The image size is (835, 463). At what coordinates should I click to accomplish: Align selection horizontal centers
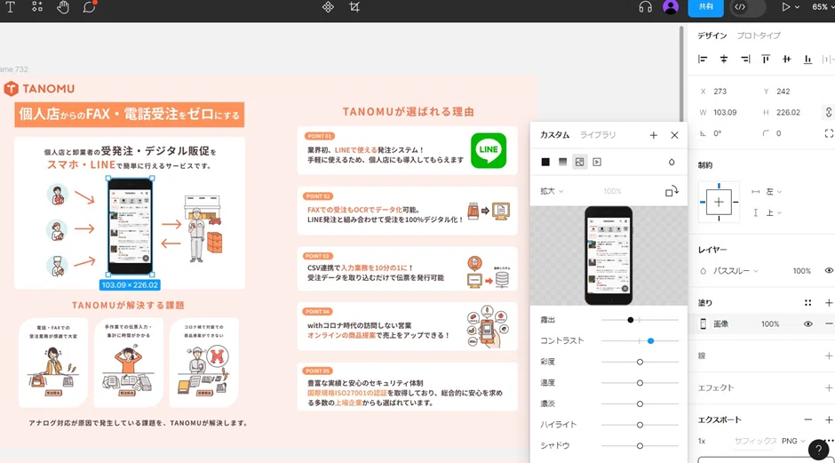point(724,60)
